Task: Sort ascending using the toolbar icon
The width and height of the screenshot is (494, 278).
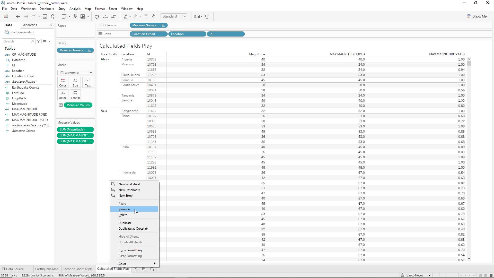Action: point(105,16)
